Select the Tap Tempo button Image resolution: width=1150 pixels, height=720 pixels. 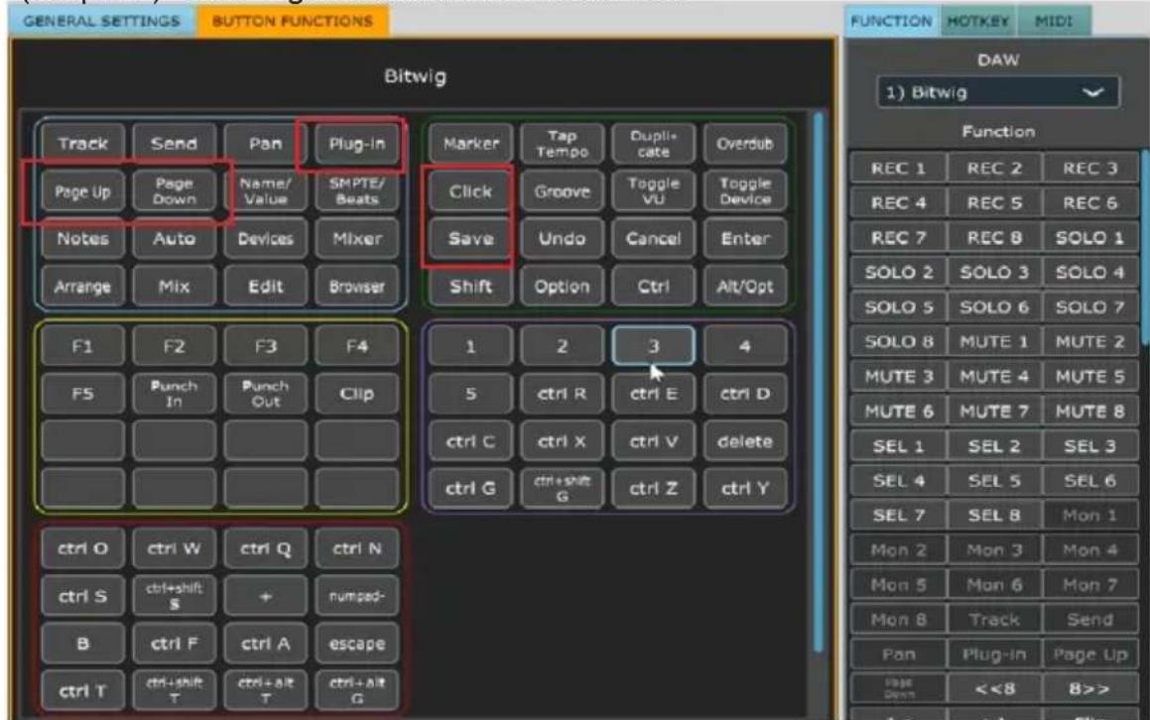pos(562,144)
